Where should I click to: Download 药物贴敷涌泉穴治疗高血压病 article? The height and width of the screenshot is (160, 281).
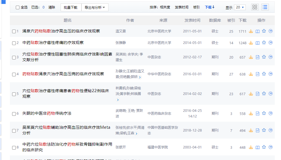[251, 74]
